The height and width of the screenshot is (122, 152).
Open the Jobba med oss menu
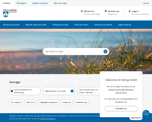pos(125,25)
